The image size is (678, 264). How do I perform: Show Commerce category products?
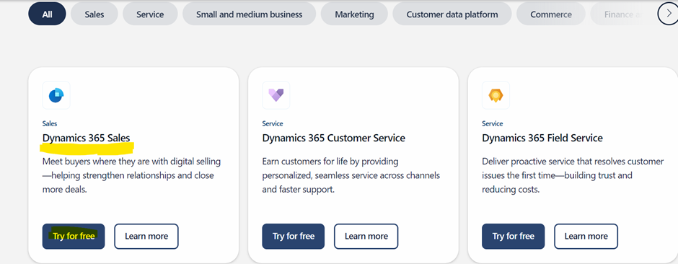[x=551, y=14]
